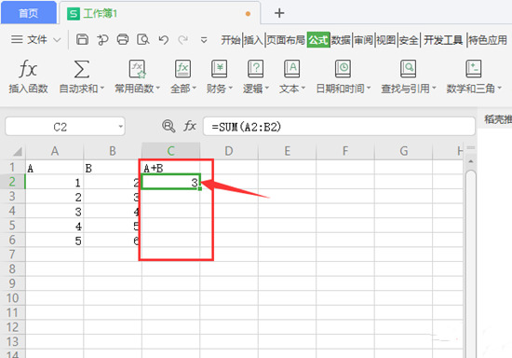Expand the Name Box dropdown arrow

click(x=120, y=127)
